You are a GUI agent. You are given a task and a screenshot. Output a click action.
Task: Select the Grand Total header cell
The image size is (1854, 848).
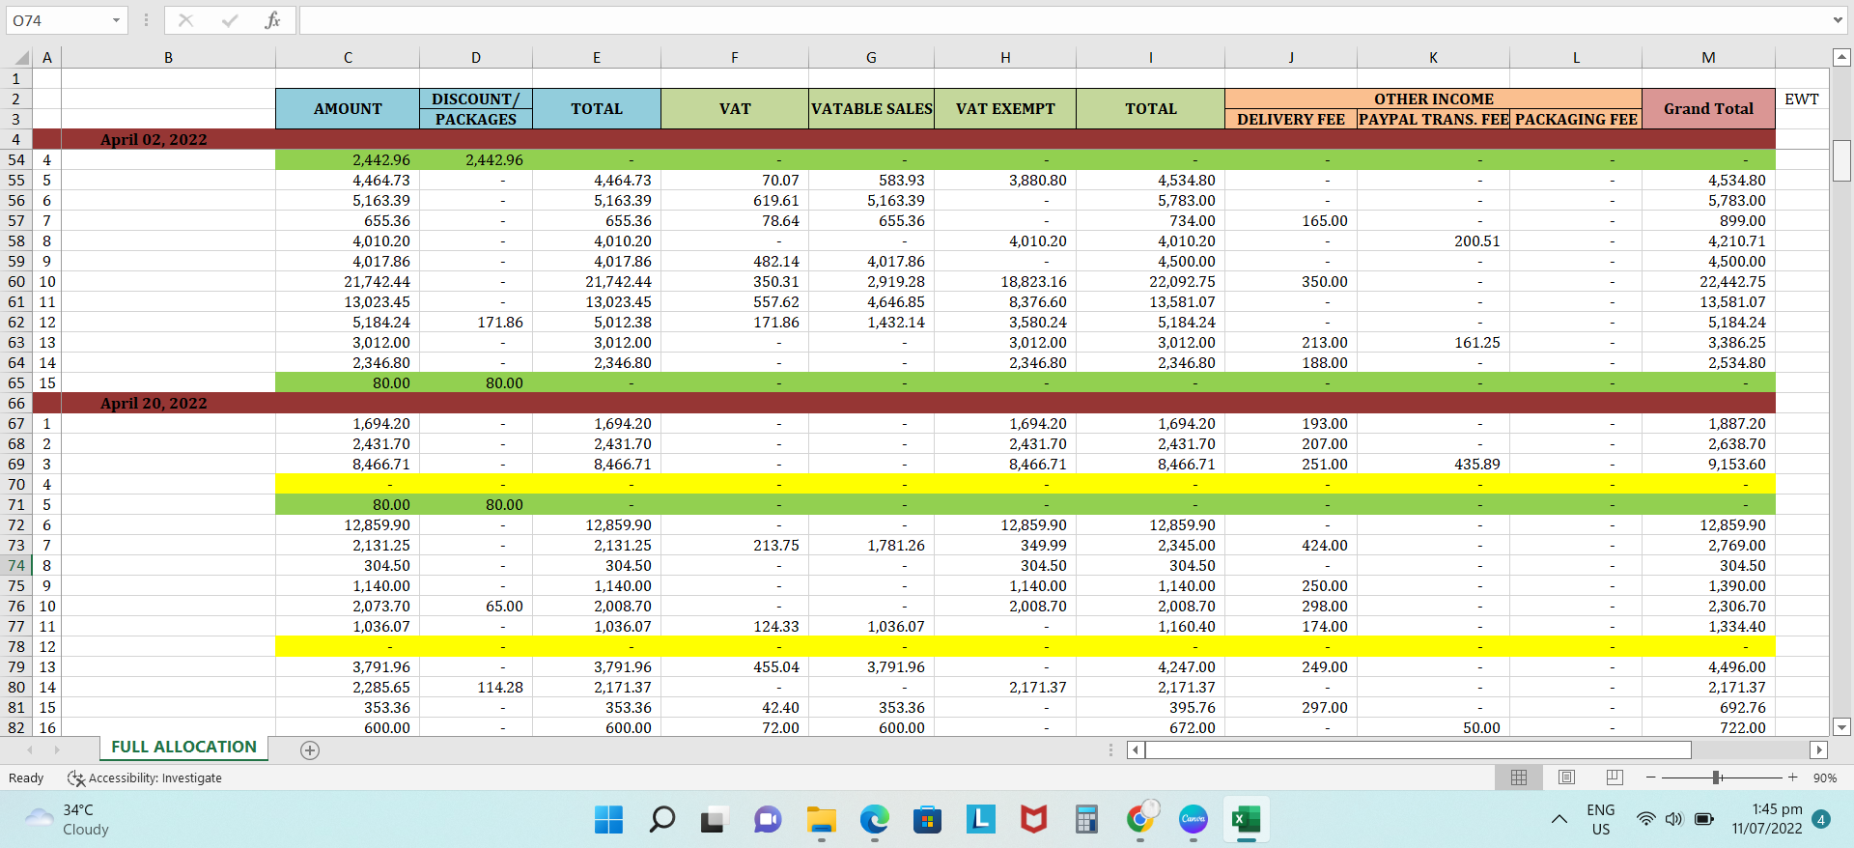click(x=1708, y=108)
